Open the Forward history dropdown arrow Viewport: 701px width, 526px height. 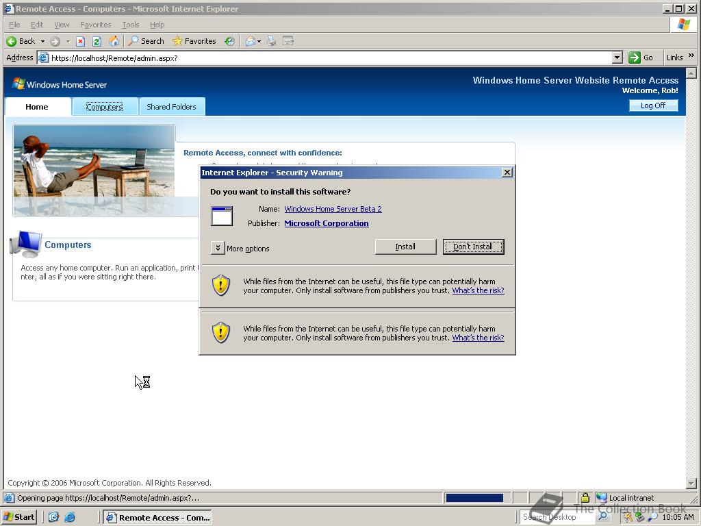click(x=68, y=41)
